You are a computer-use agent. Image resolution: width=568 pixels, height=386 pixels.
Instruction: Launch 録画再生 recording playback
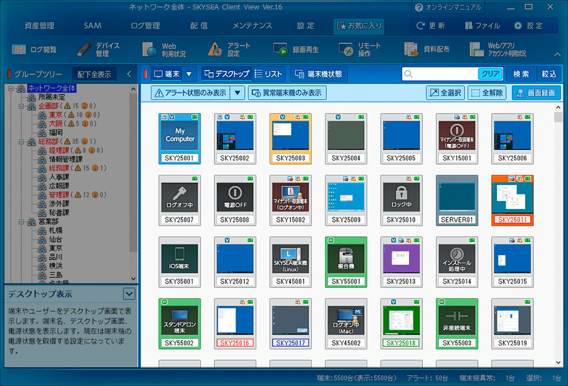tap(295, 50)
